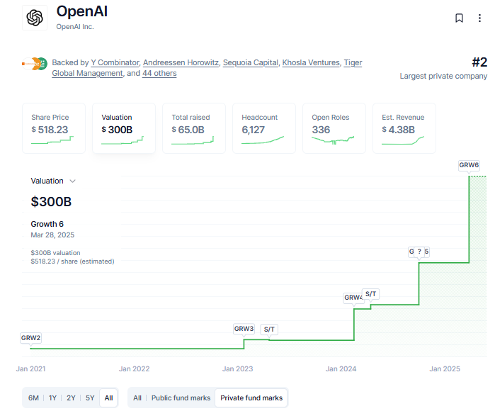This screenshot has width=495, height=411.
Task: Open the three-dot more options menu
Action: tap(479, 18)
